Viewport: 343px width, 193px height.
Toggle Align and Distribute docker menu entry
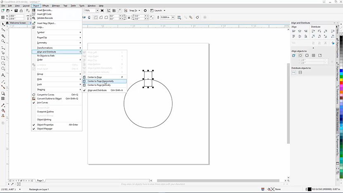point(97,90)
